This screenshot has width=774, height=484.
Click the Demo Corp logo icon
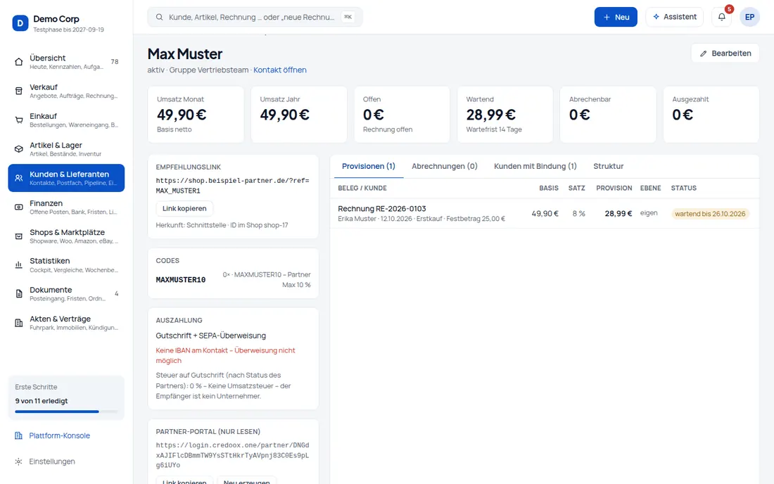(x=20, y=23)
